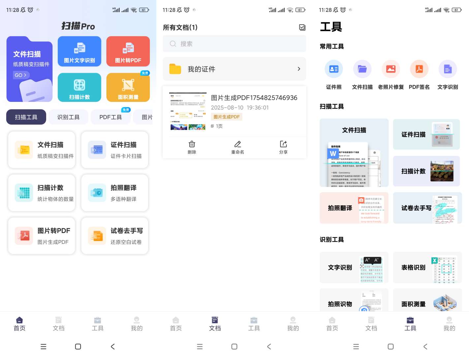Open 面积测量 orange tile

[128, 87]
